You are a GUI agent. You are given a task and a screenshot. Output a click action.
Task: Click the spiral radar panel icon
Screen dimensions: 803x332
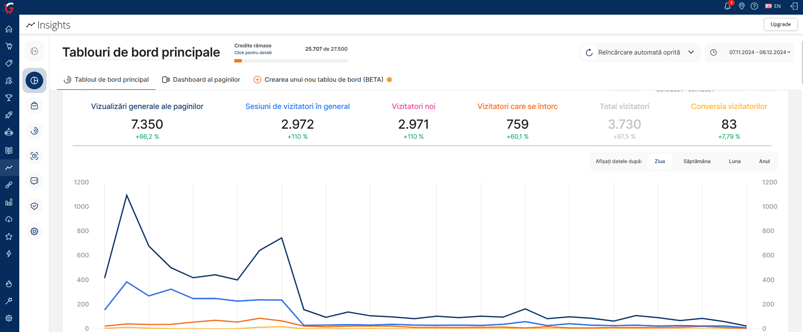[34, 131]
